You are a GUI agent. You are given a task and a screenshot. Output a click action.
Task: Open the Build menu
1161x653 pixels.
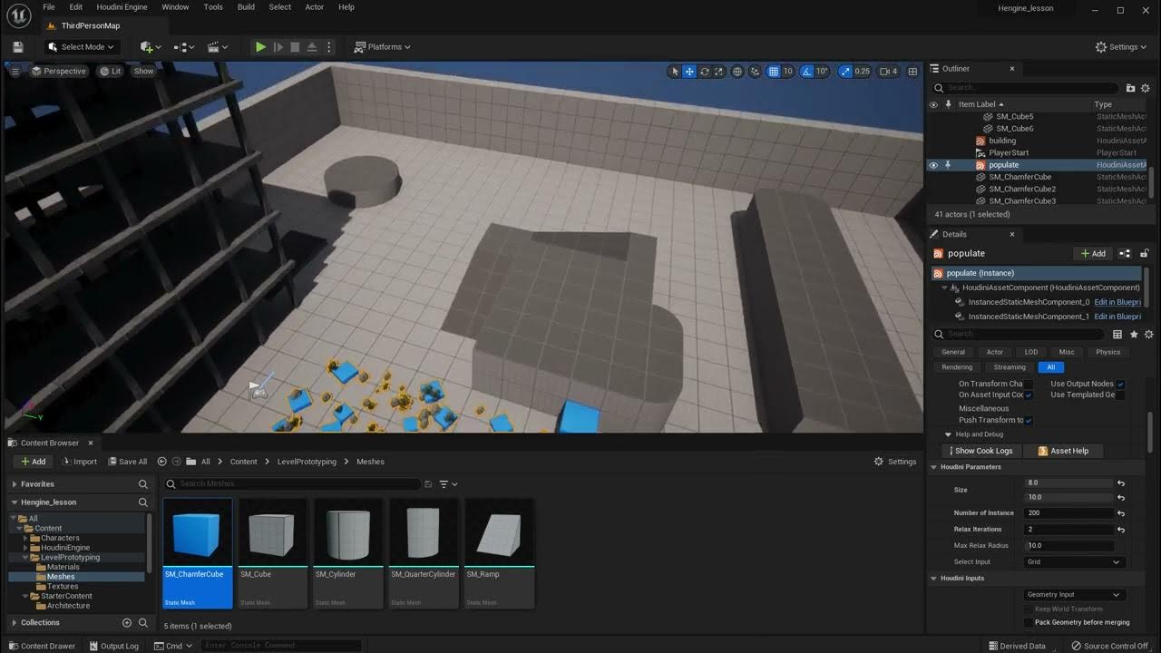[246, 7]
